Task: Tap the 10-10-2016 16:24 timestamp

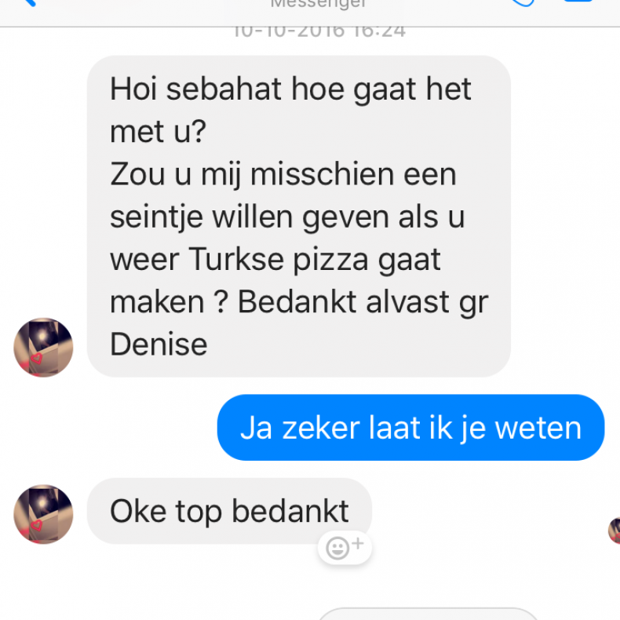Action: point(319,31)
